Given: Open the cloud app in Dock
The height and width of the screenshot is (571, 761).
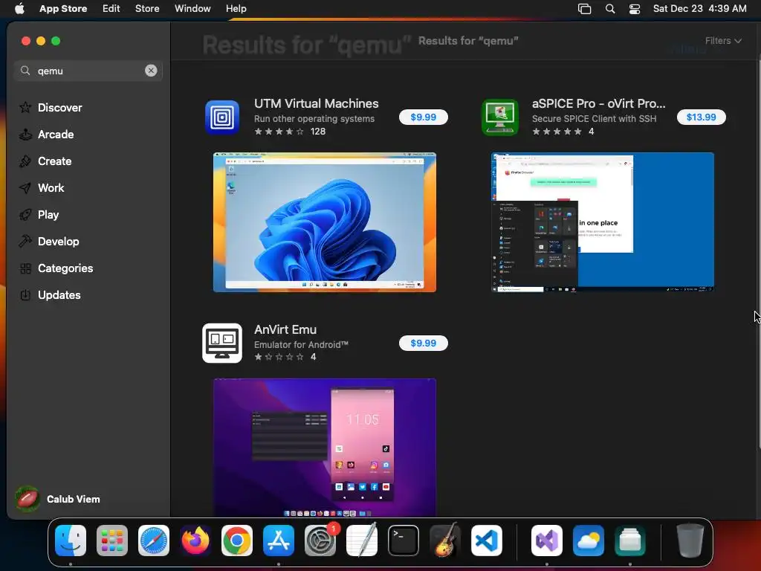Looking at the screenshot, I should [x=589, y=541].
